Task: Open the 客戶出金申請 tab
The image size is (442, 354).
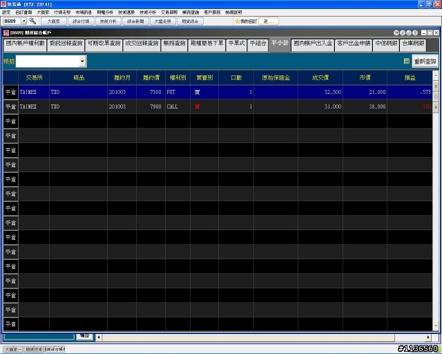Action: (x=354, y=45)
